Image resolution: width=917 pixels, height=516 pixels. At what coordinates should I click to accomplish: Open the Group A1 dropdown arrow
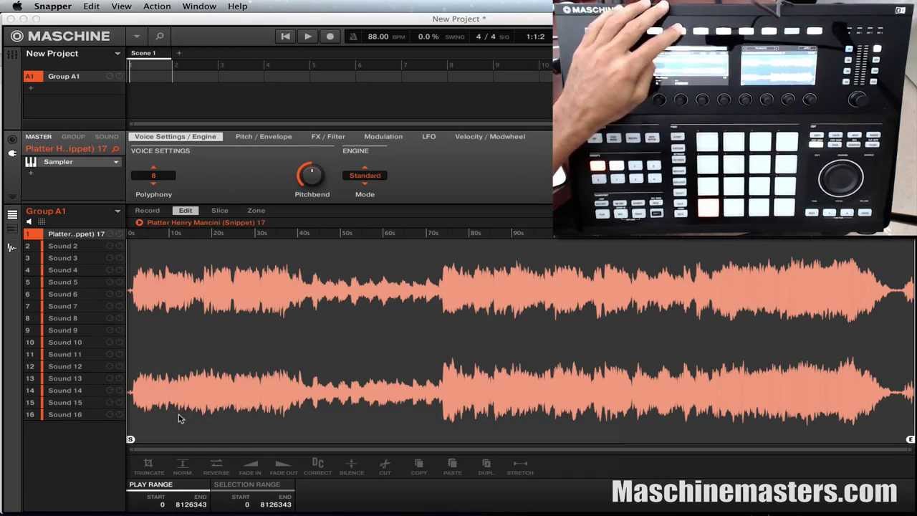pyautogui.click(x=117, y=211)
